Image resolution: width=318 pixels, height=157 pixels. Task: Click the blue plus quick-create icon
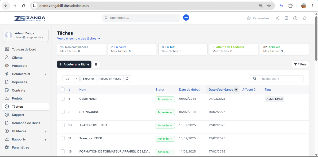(x=186, y=18)
